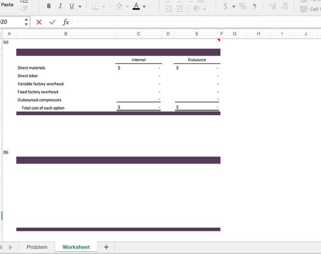Click the Increase Decimal icon
This screenshot has height=254, width=321.
point(272,6)
